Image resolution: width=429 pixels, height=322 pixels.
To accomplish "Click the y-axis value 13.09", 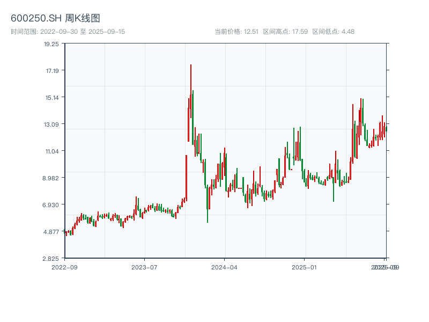I will click(x=51, y=125).
